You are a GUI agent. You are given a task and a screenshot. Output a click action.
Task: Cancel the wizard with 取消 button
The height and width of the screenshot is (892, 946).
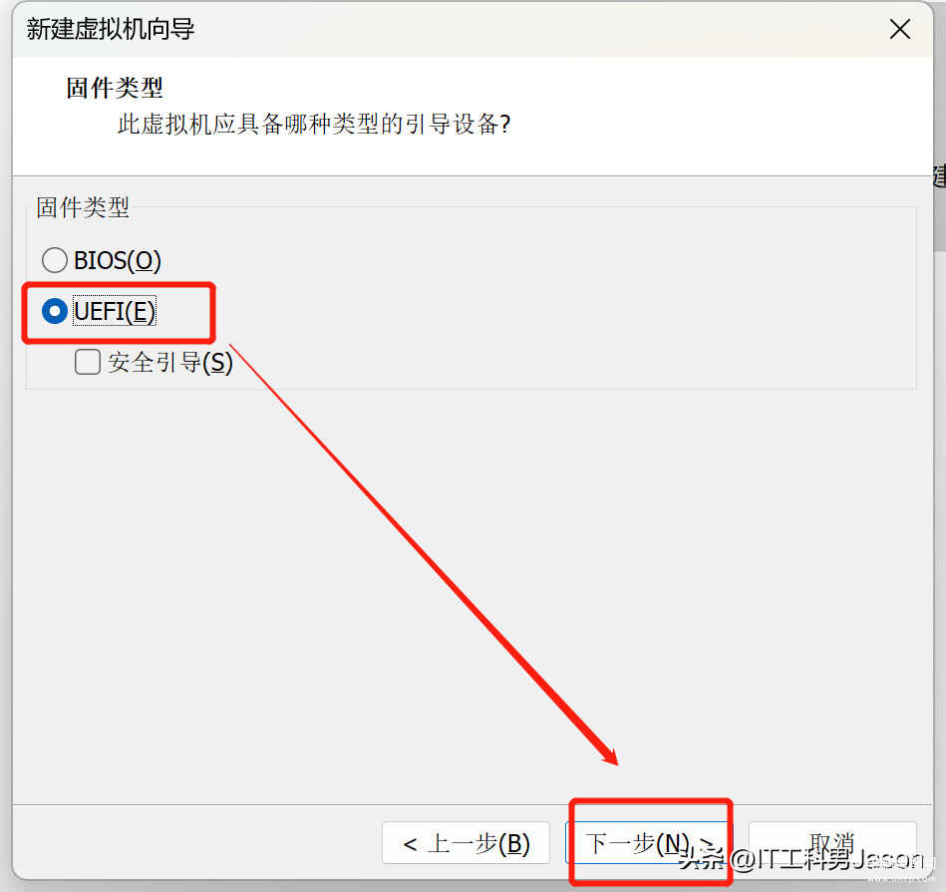click(832, 842)
